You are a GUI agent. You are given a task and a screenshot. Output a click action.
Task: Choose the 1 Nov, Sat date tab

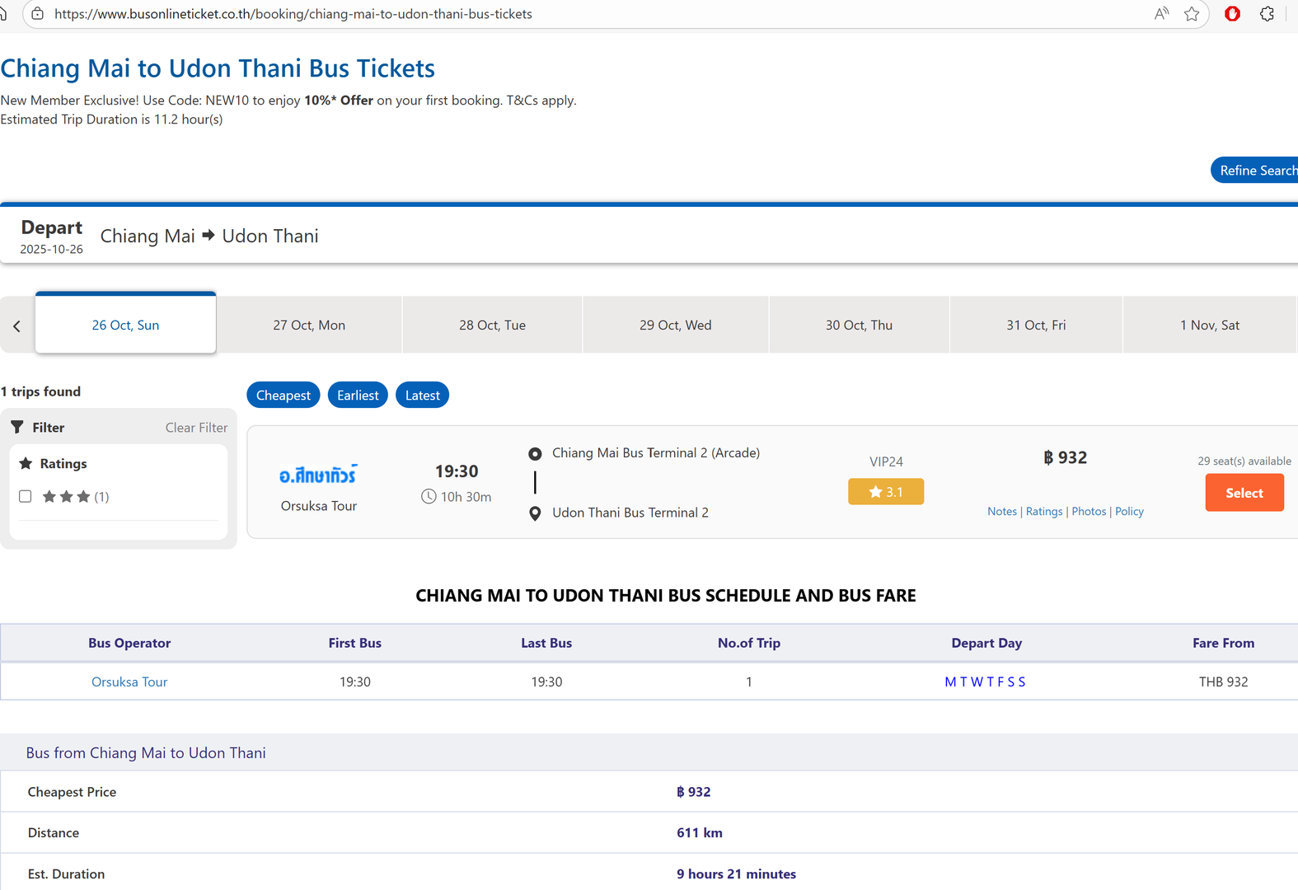pos(1209,326)
